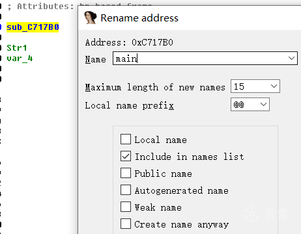
Task: Uncheck Include in names list
Action: pos(126,156)
